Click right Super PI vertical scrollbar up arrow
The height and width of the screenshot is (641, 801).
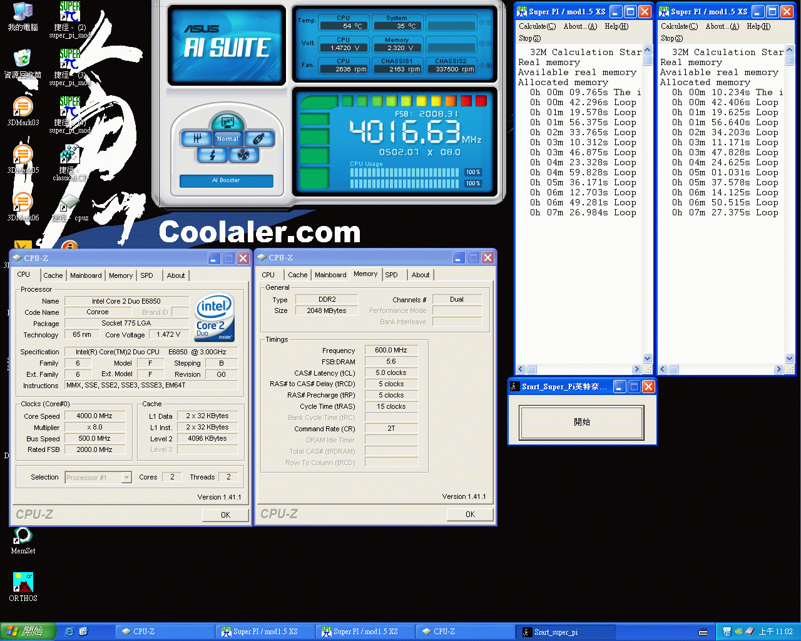pyautogui.click(x=789, y=50)
